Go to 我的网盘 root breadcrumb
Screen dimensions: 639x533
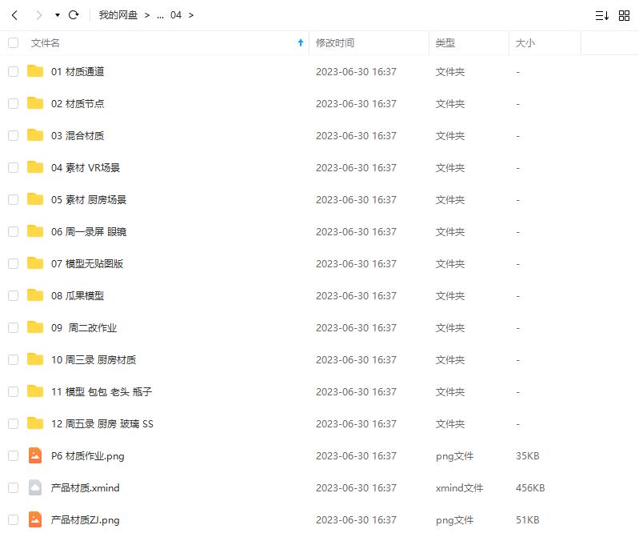click(118, 15)
